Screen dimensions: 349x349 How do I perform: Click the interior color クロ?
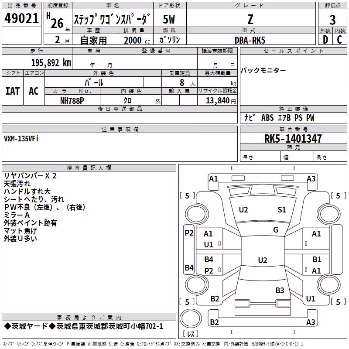(x=127, y=101)
